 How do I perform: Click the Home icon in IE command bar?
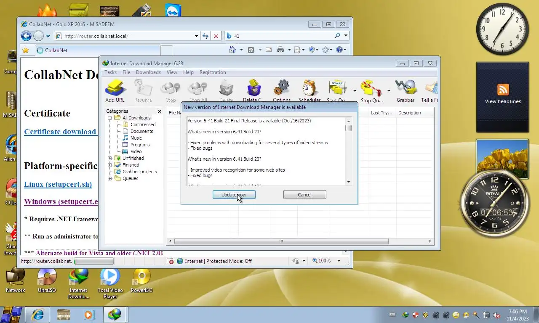click(232, 50)
